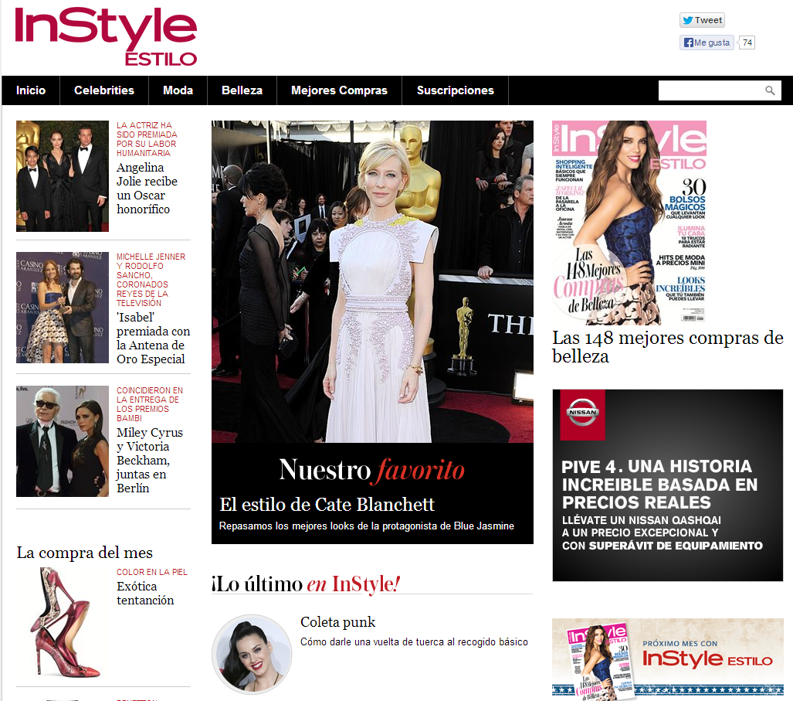Image resolution: width=793 pixels, height=701 pixels.
Task: Open Suscripciones from the navigation bar
Action: point(455,90)
